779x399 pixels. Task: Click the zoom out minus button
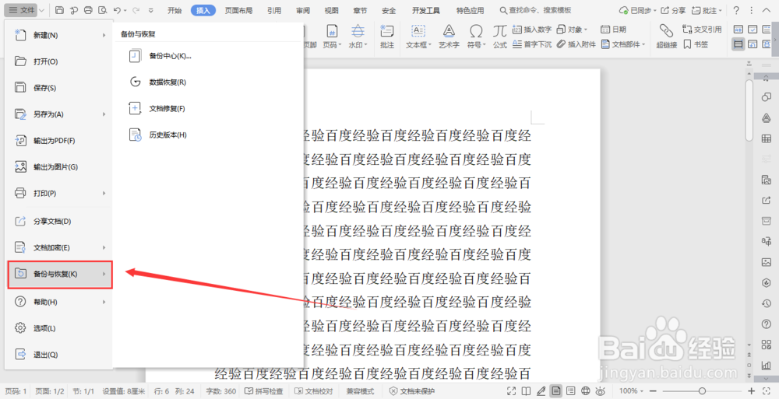[x=654, y=391]
